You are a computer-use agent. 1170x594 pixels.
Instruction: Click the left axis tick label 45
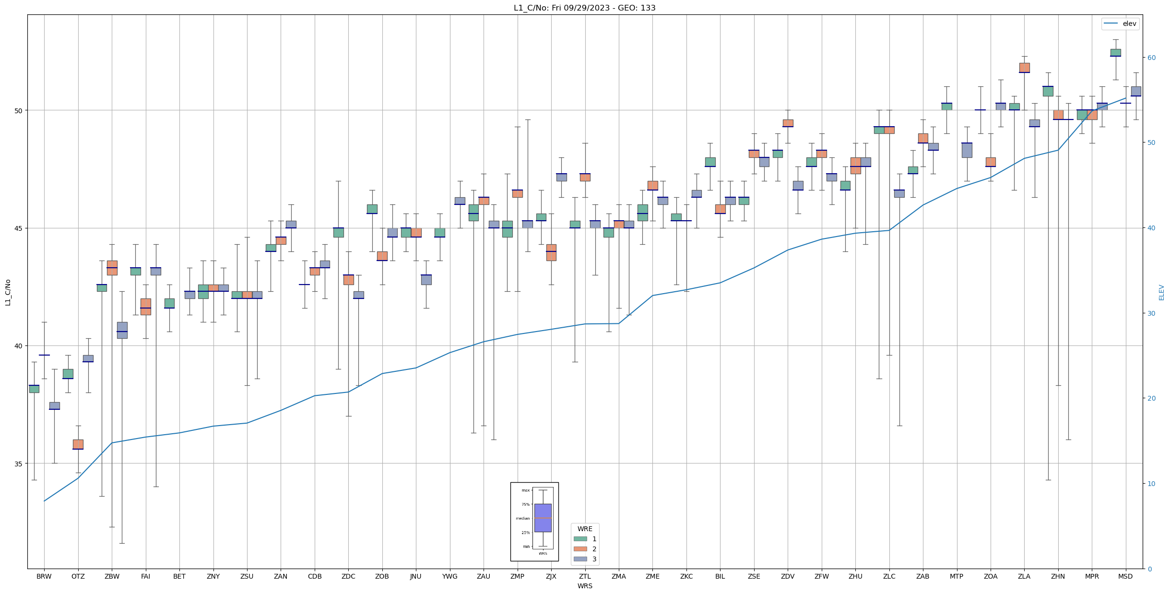coord(19,228)
